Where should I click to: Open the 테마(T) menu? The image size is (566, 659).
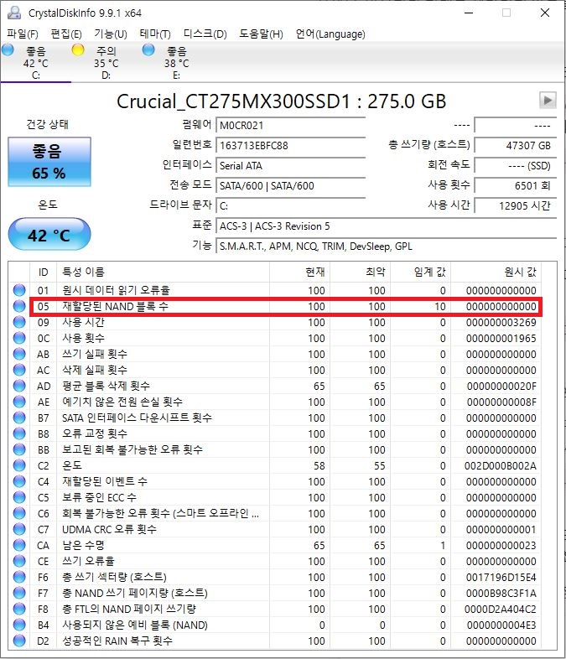click(x=155, y=34)
